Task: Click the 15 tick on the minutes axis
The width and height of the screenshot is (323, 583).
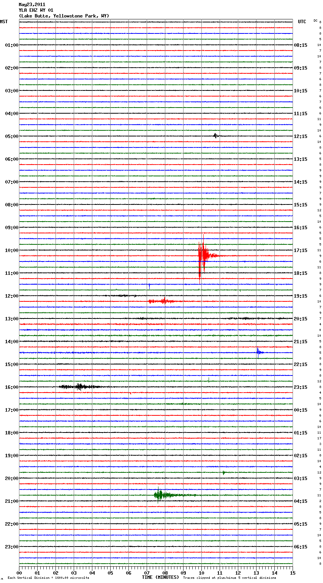Action: (293, 573)
